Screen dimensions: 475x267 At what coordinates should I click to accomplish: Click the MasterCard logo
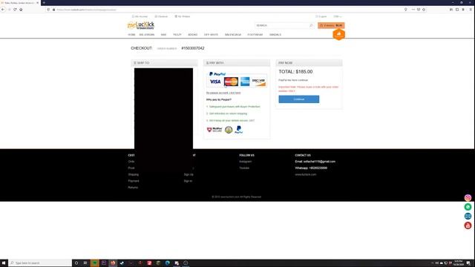coord(231,82)
